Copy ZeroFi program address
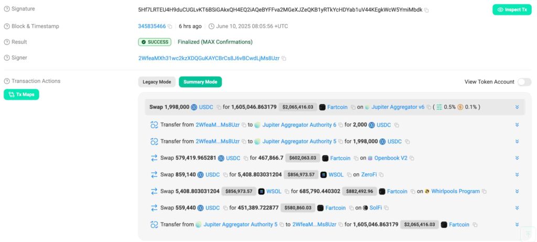537x242 pixels. (x=381, y=175)
